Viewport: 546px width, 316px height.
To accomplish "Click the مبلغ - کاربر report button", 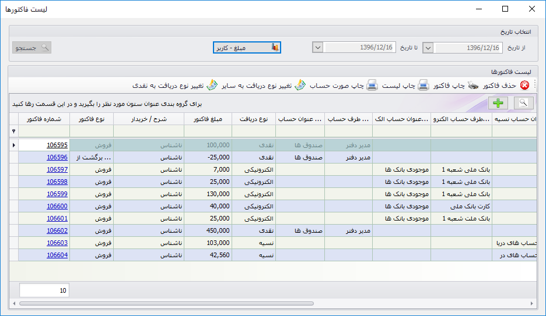I will click(247, 48).
